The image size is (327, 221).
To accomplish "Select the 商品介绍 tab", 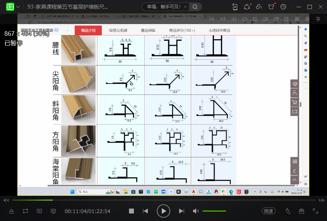I will 88,30.
